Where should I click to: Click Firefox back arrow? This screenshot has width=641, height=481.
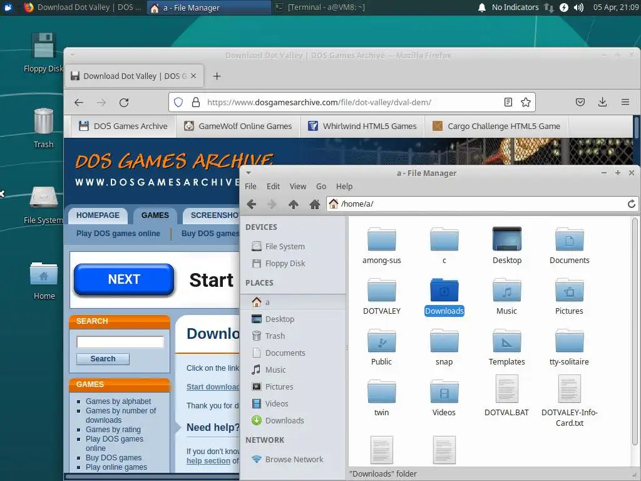(79, 102)
